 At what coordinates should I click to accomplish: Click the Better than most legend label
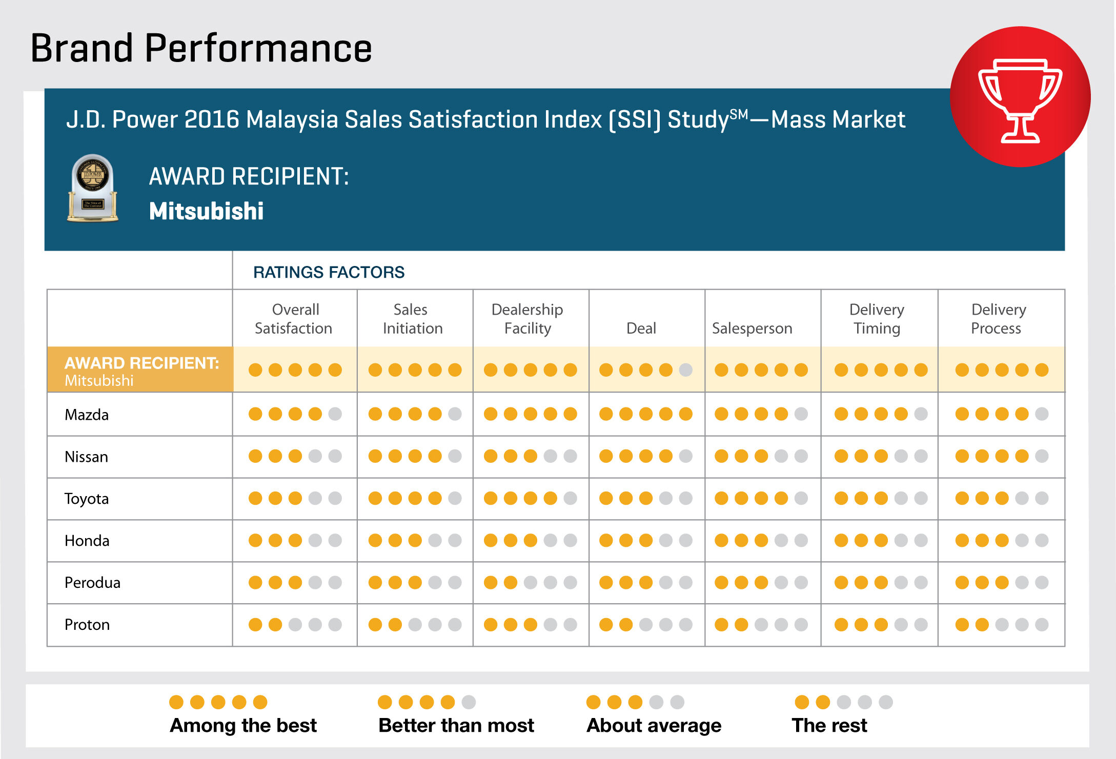(x=456, y=725)
